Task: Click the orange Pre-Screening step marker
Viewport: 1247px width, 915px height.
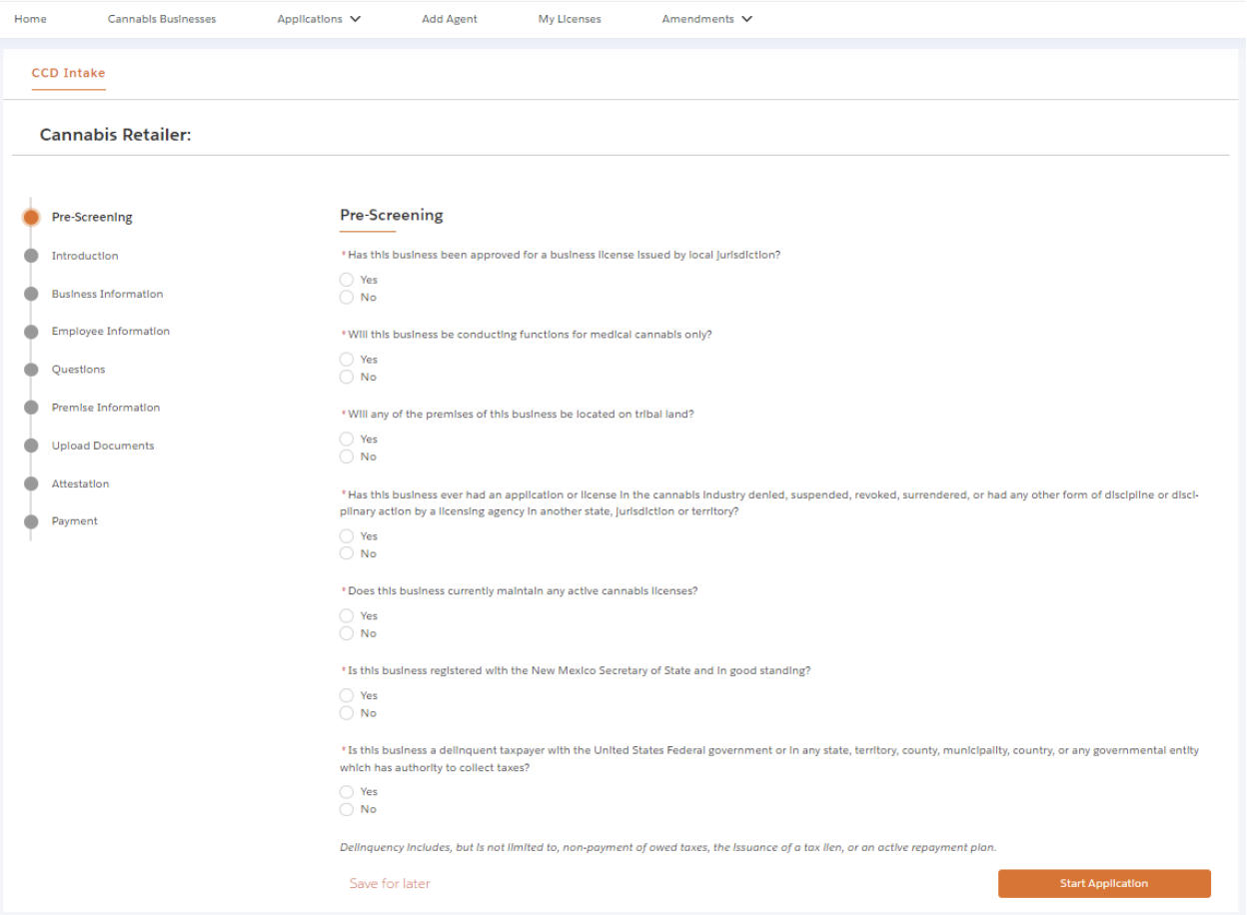Action: pos(31,218)
